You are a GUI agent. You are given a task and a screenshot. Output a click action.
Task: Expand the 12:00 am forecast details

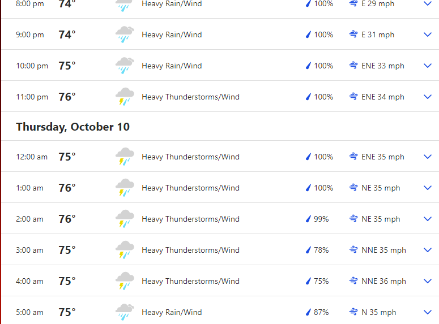[x=428, y=157]
